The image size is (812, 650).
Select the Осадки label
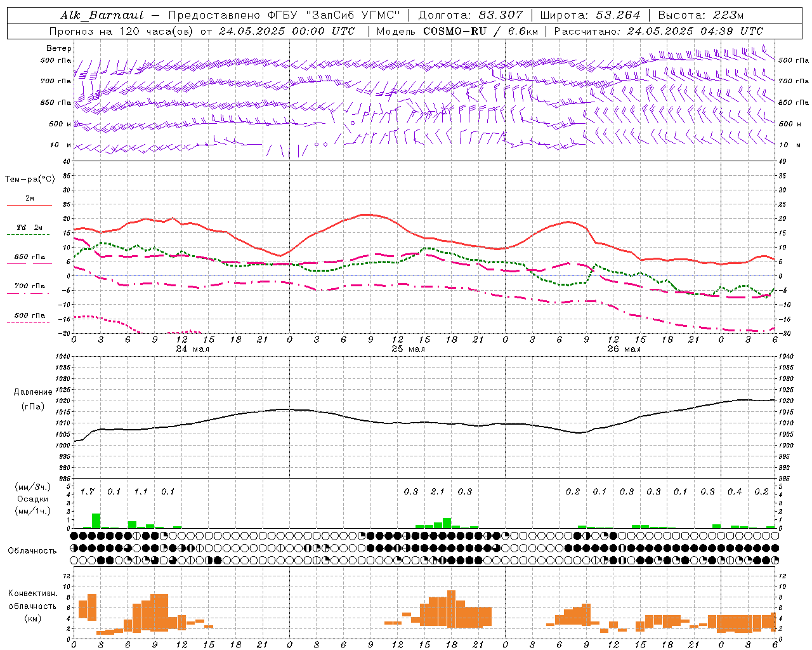(x=33, y=499)
